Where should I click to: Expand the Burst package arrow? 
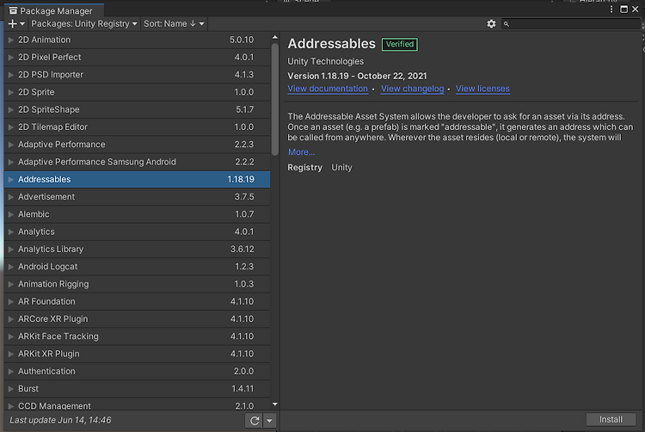tap(11, 389)
